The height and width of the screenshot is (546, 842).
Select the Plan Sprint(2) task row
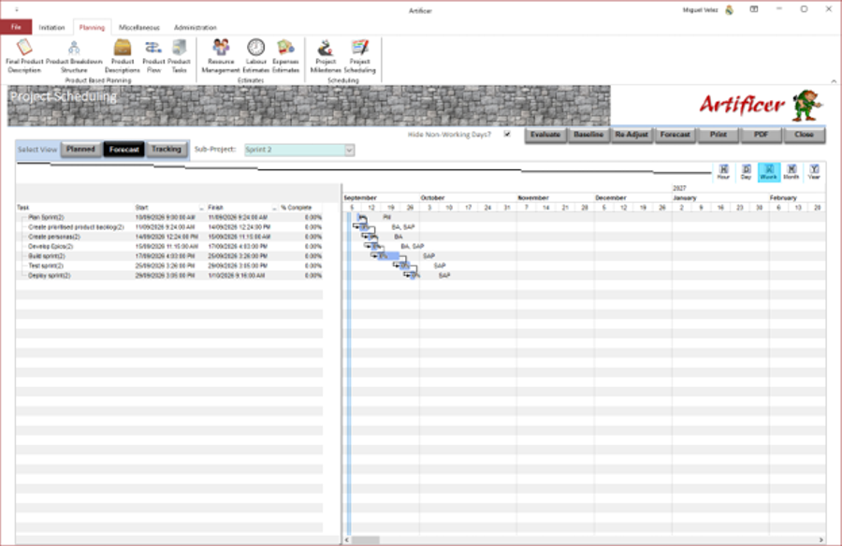(x=169, y=218)
